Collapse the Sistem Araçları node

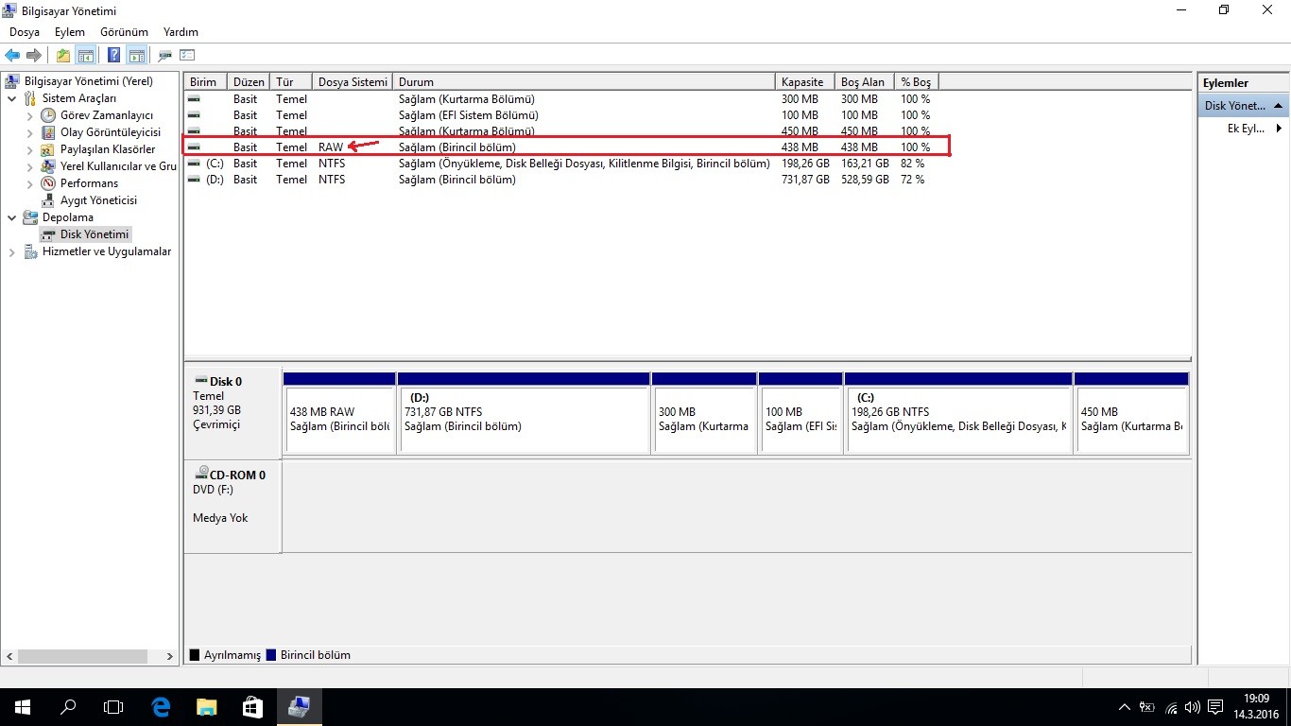(11, 98)
